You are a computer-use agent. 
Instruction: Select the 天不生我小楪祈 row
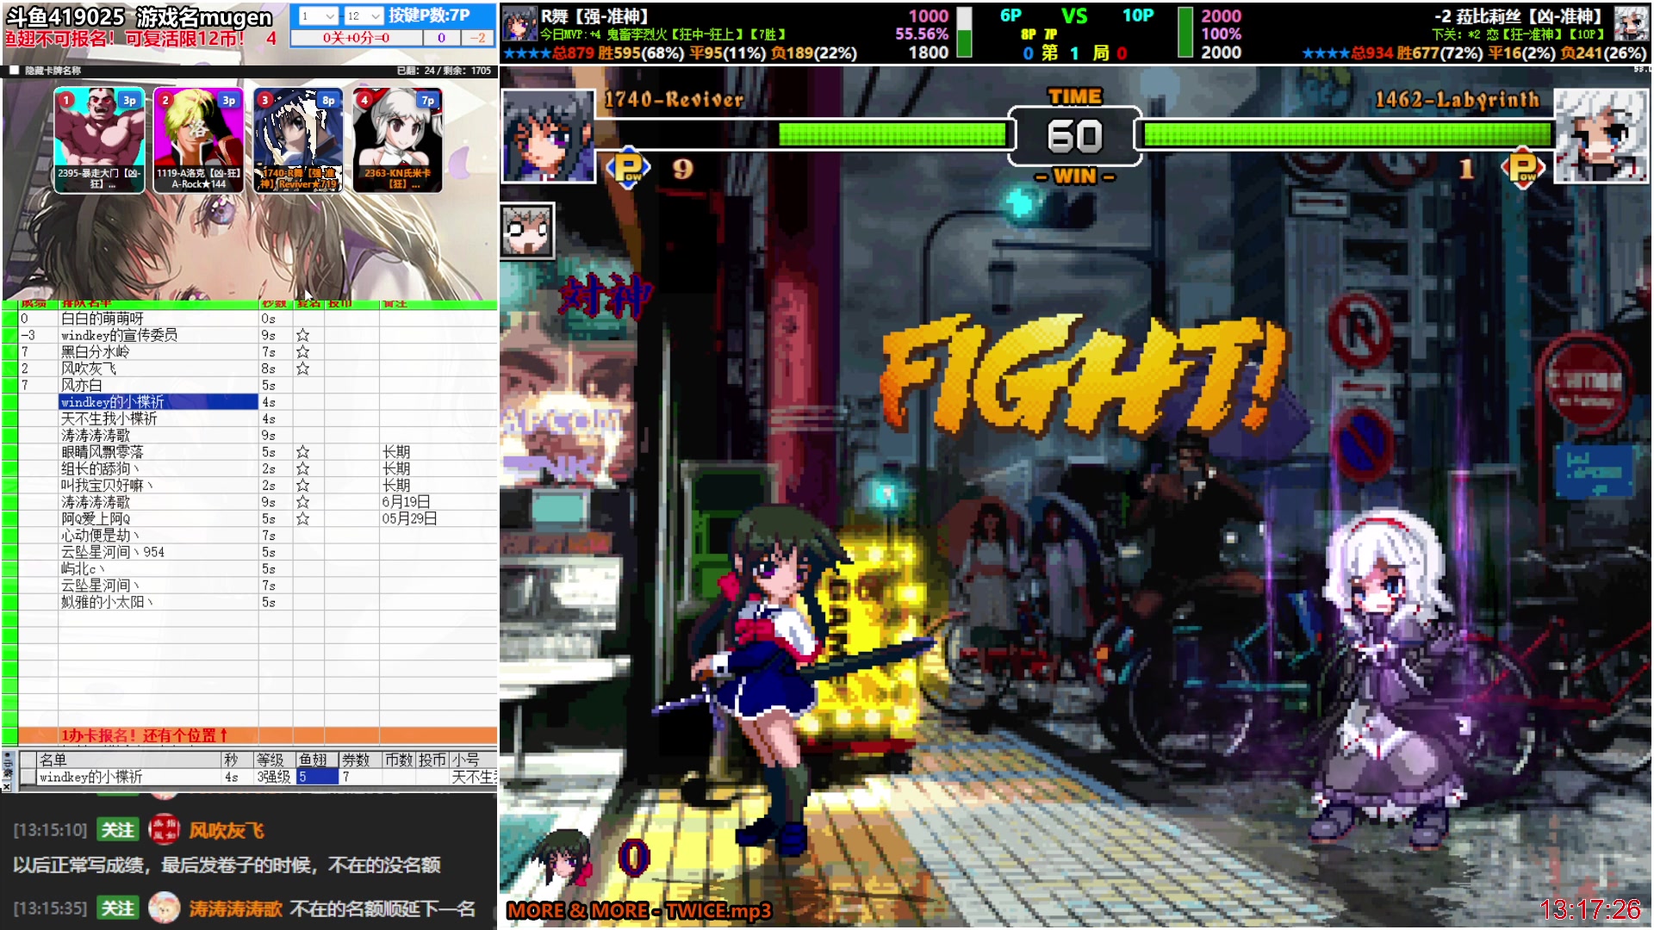(x=258, y=418)
